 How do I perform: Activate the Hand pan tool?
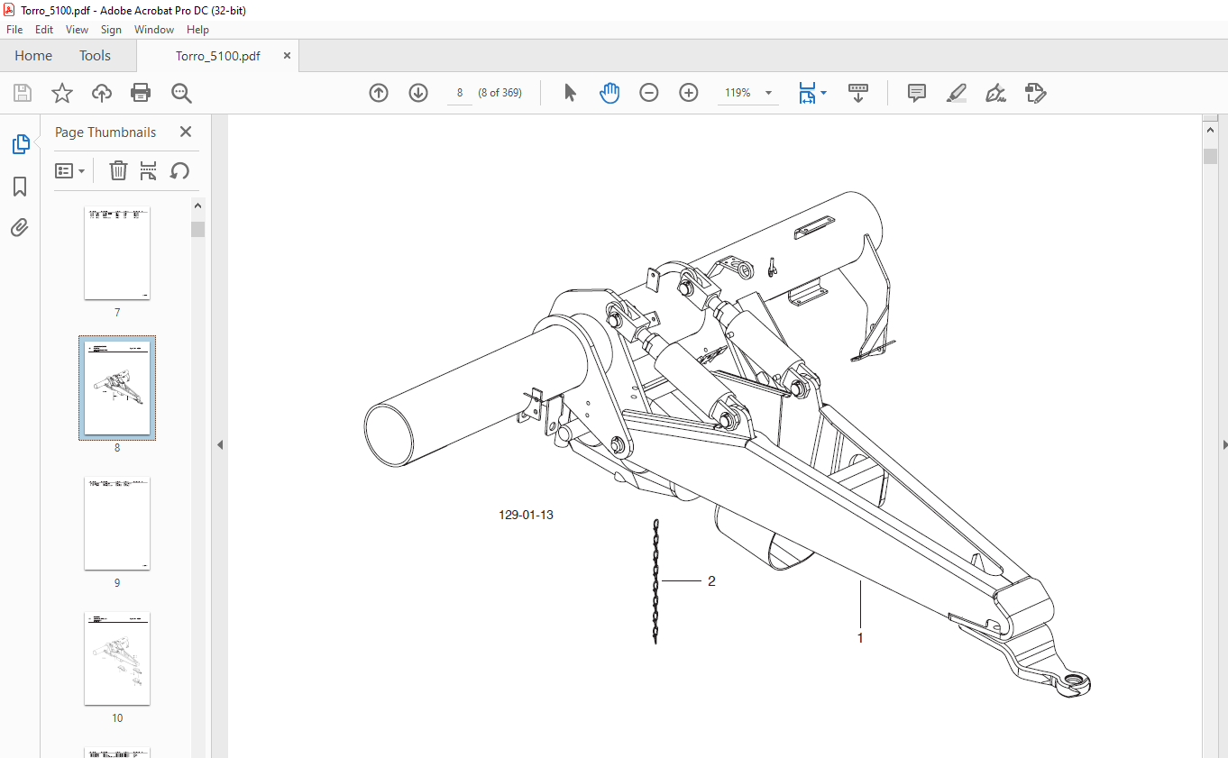[609, 93]
